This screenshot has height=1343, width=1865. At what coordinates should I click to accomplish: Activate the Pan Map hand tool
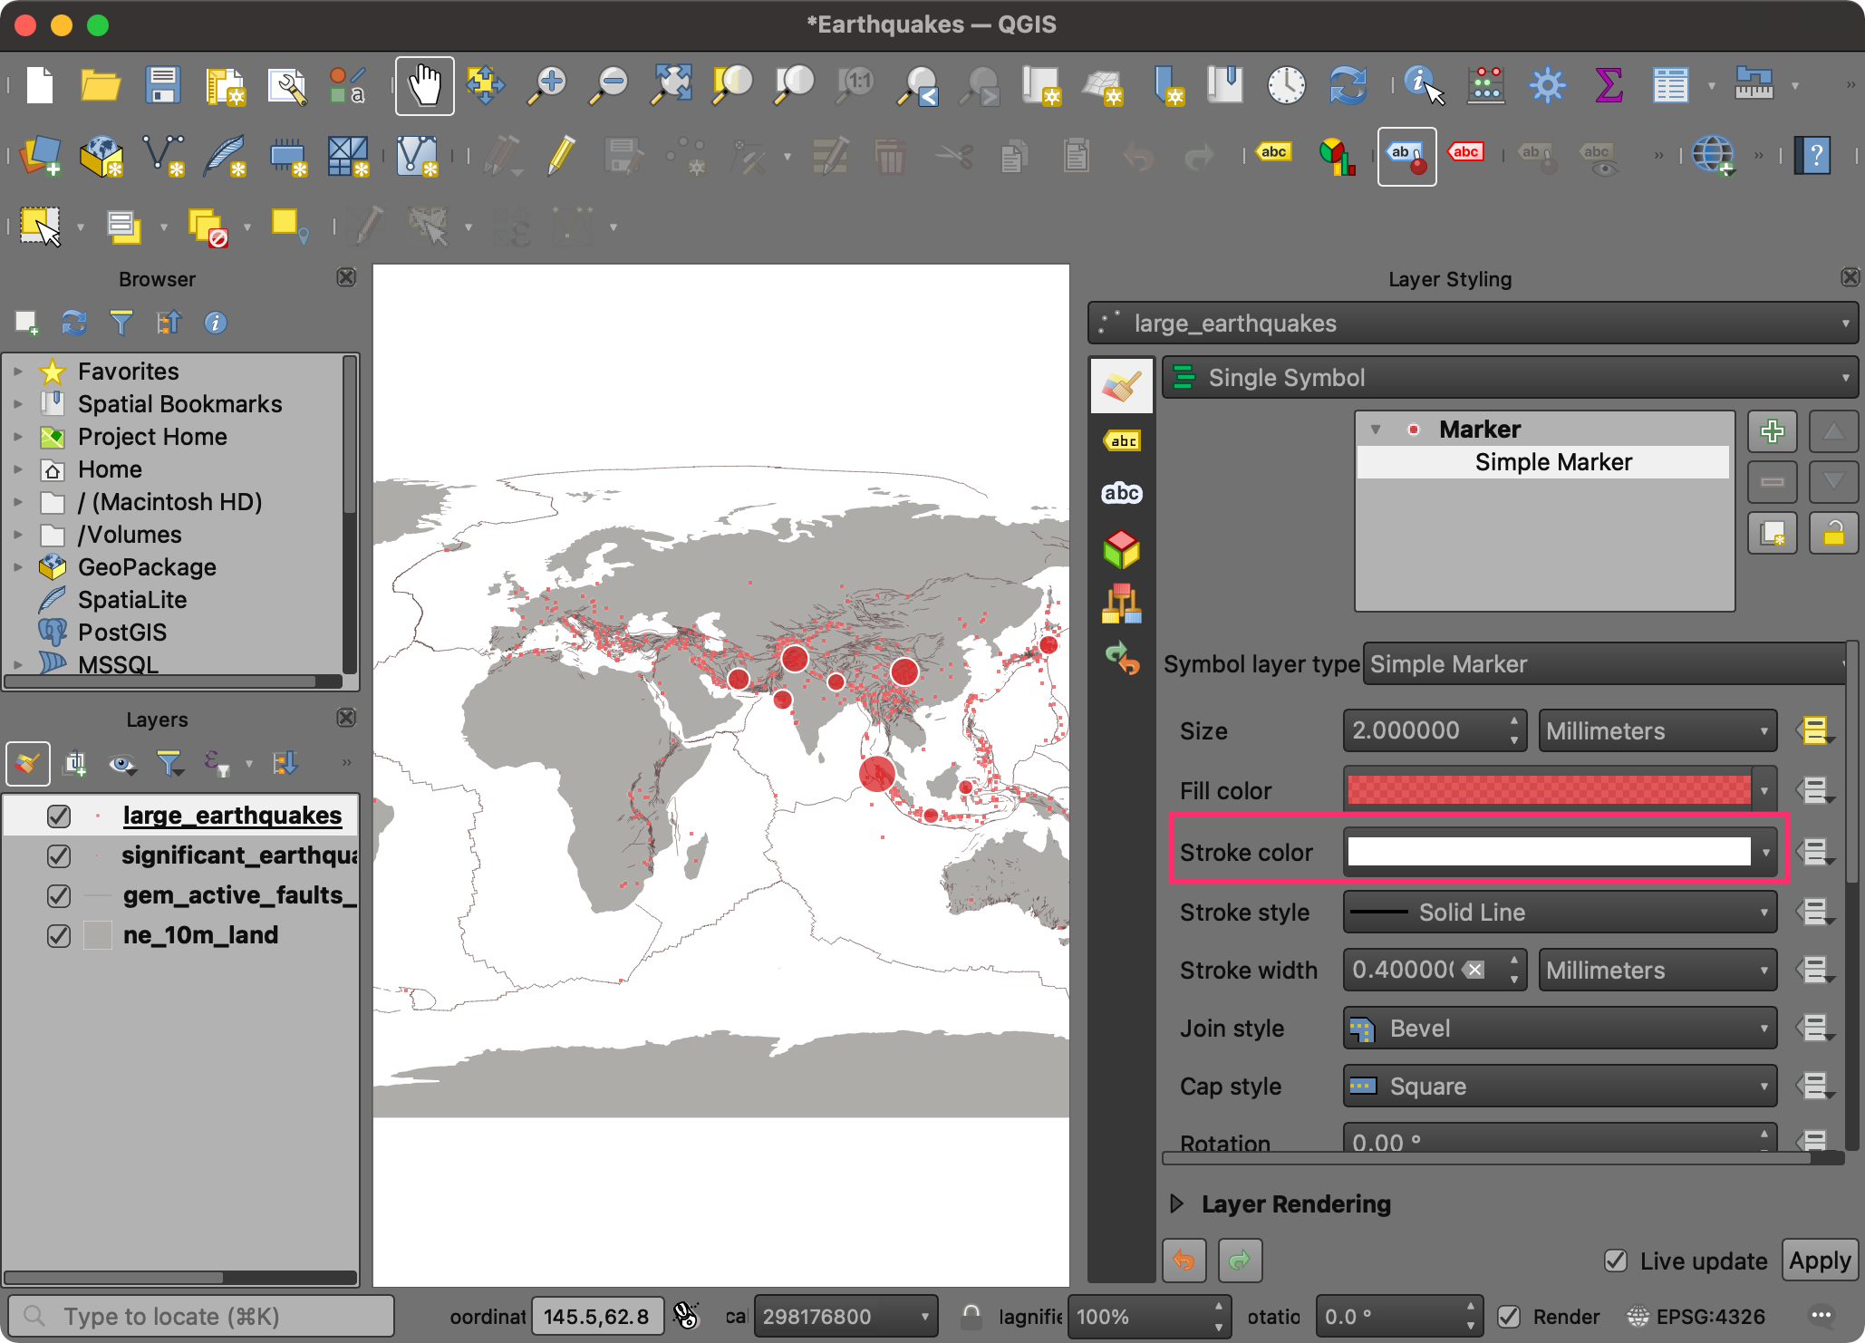[424, 86]
